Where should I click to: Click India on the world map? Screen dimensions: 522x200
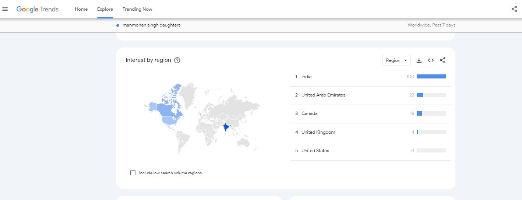pyautogui.click(x=226, y=128)
